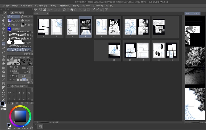Open the レイヤー(L) menu
This screenshot has height=130, width=206.
[x=53, y=5]
